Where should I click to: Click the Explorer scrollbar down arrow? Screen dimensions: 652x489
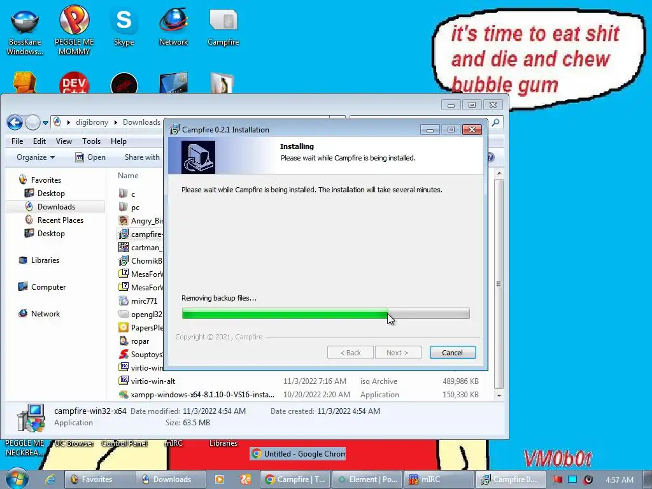coord(499,395)
